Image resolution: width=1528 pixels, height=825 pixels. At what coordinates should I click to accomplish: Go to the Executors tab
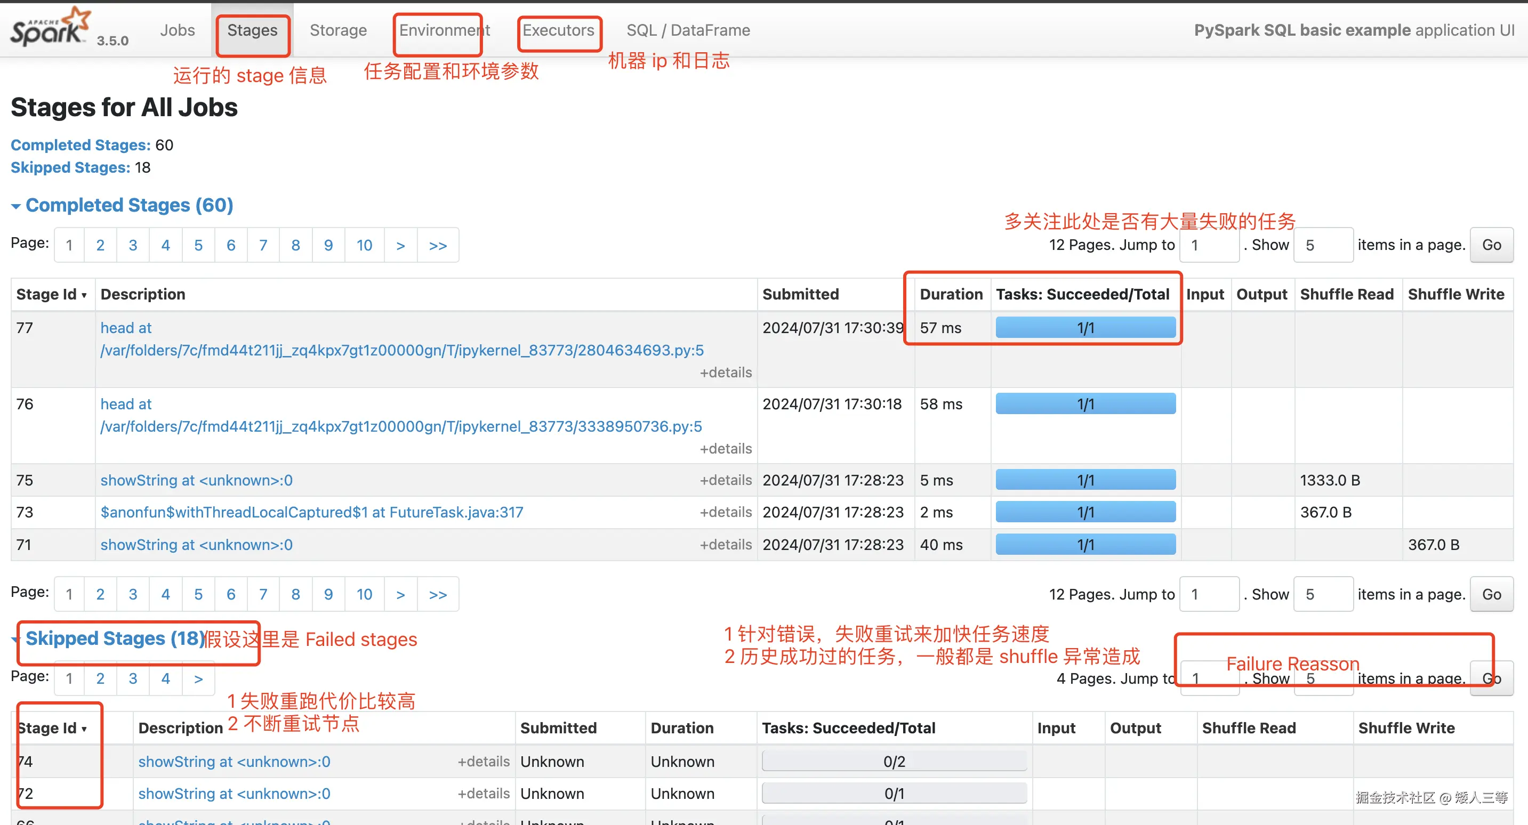[558, 30]
